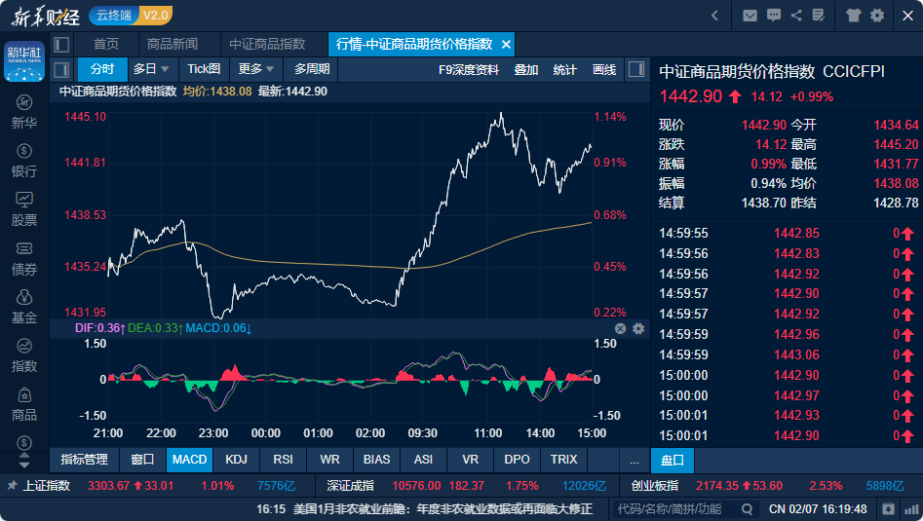Open the settings gear in title bar
Viewport: 923px width, 521px height.
tap(877, 15)
